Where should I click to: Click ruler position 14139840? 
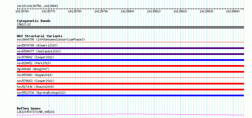[233, 11]
